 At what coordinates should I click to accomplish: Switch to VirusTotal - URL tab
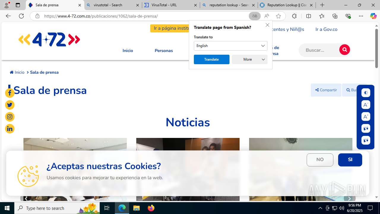171,5
